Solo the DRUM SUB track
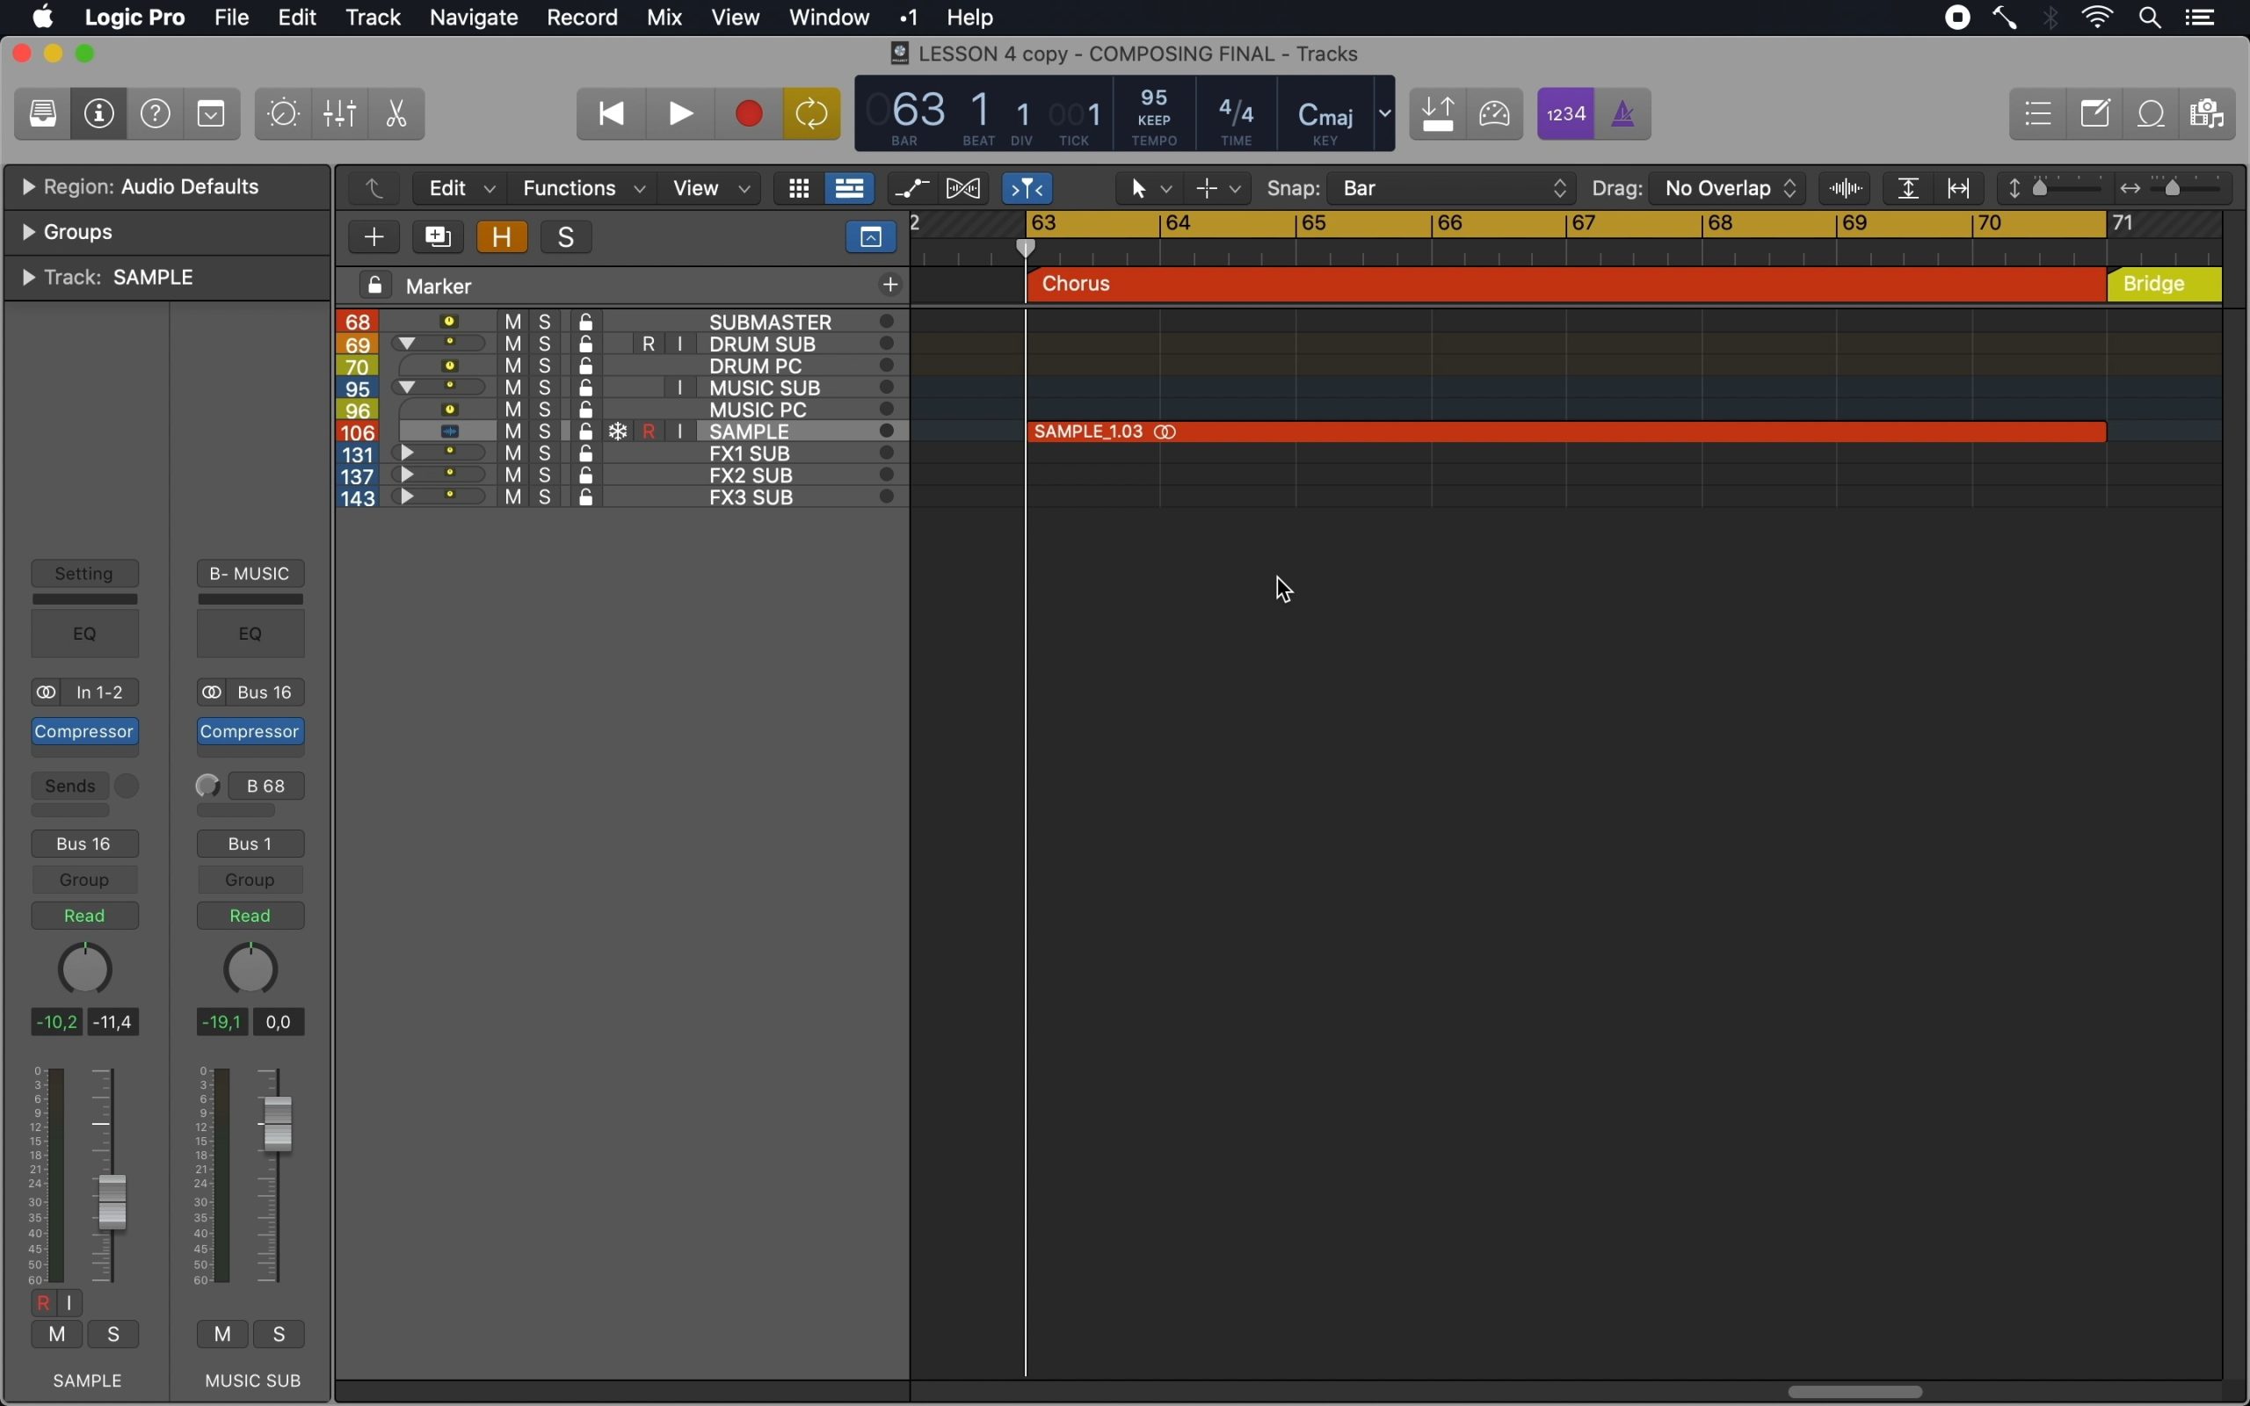This screenshot has height=1406, width=2250. (546, 344)
